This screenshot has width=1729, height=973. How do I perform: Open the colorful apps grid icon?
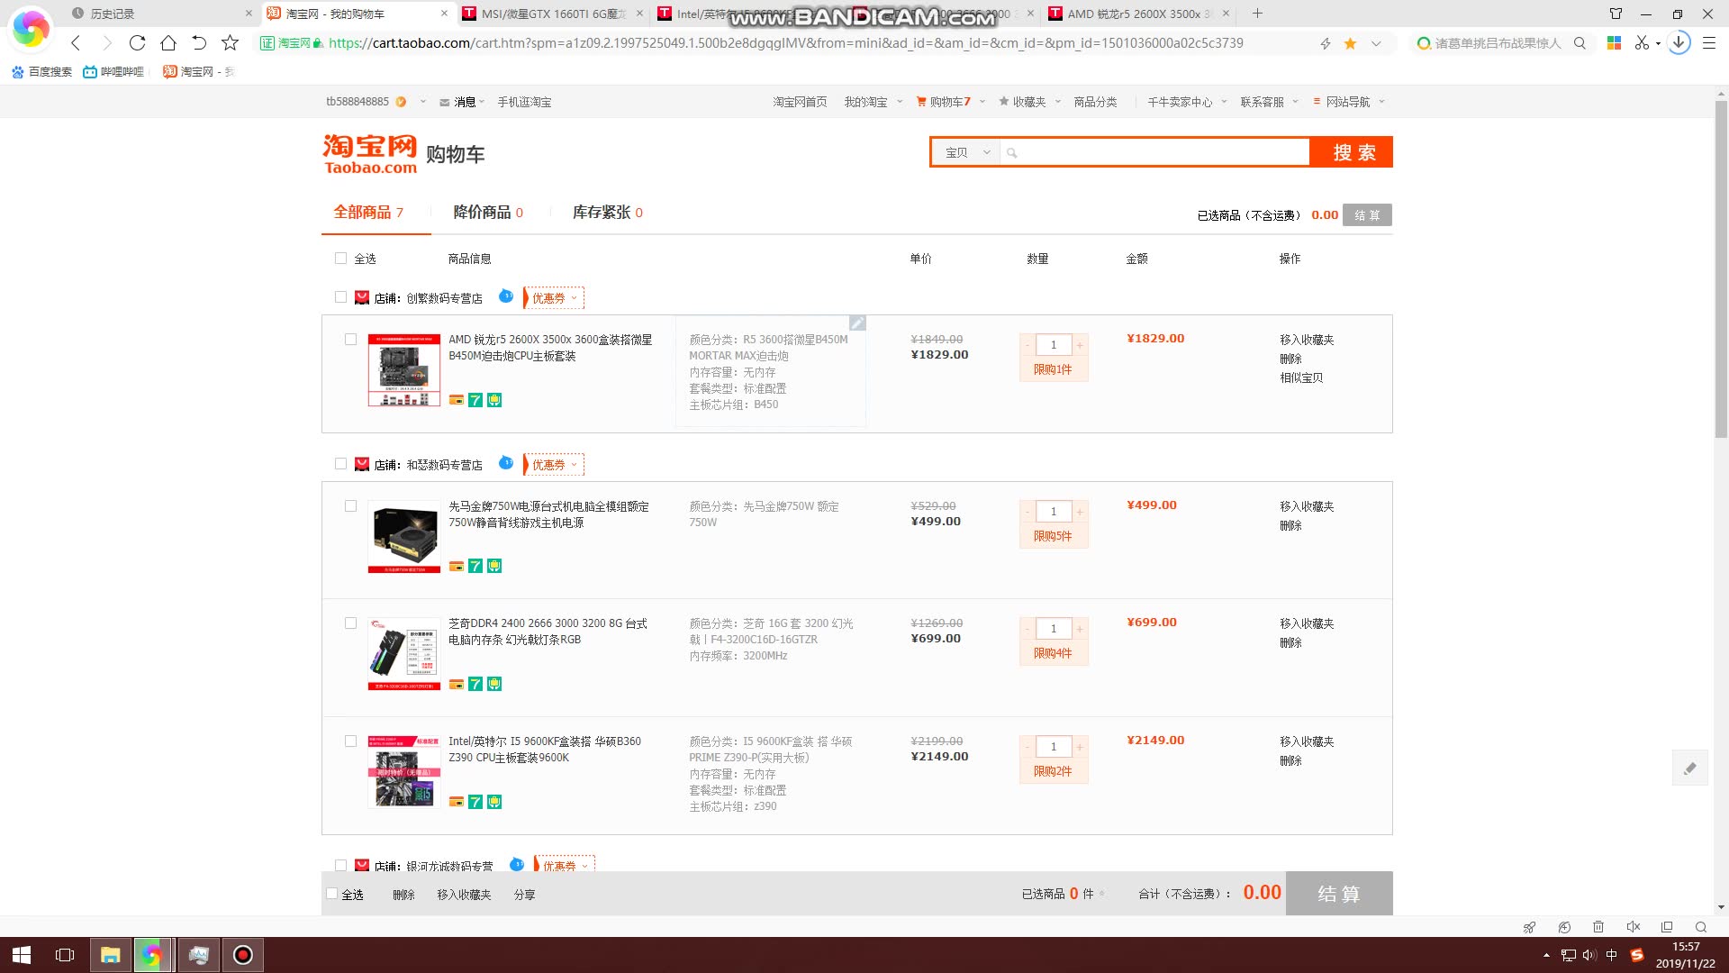pyautogui.click(x=1614, y=42)
